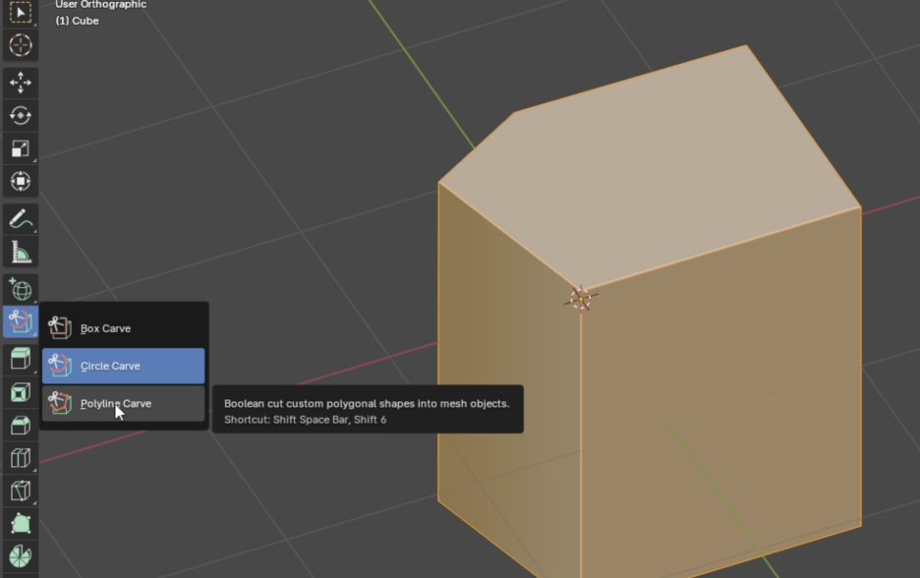Click the 'User Orthographic' view label
Viewport: 920px width, 578px height.
click(101, 5)
